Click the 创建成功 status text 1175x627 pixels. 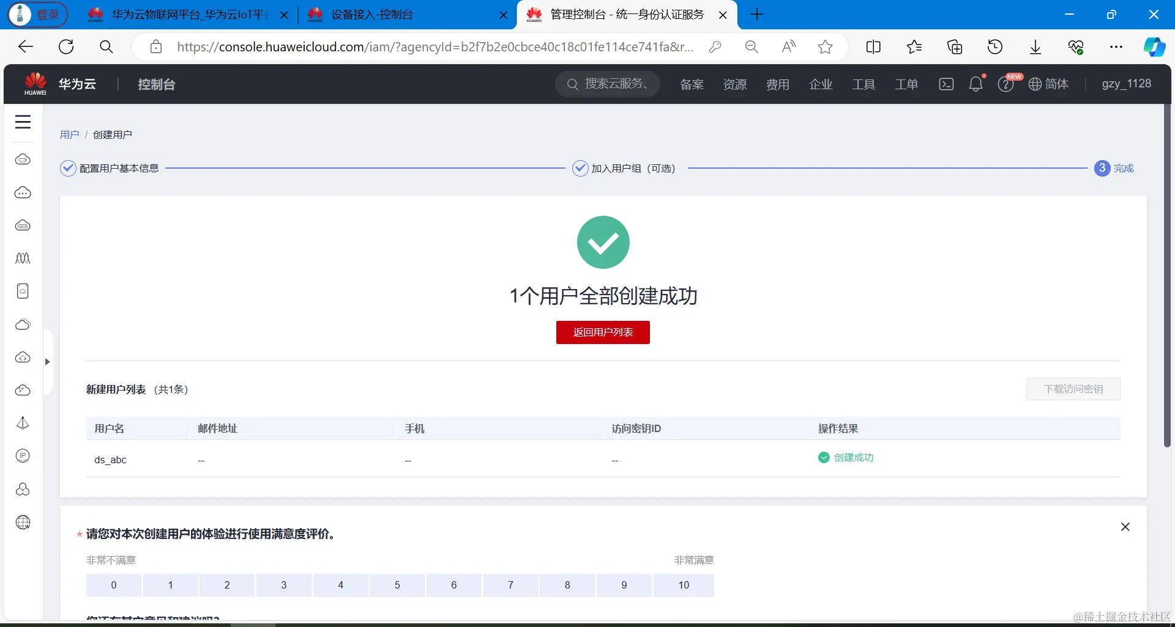854,457
